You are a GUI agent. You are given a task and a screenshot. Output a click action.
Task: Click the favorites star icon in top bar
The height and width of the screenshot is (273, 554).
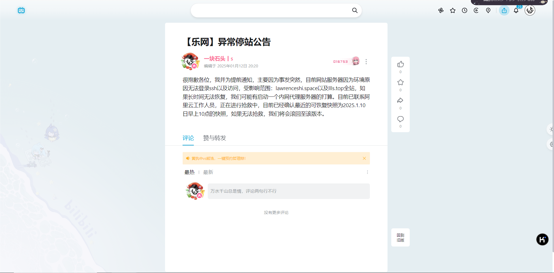pos(453,10)
